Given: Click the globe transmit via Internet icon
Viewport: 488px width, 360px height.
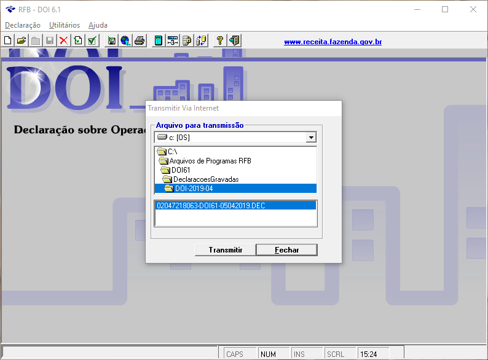Looking at the screenshot, I should coord(125,41).
